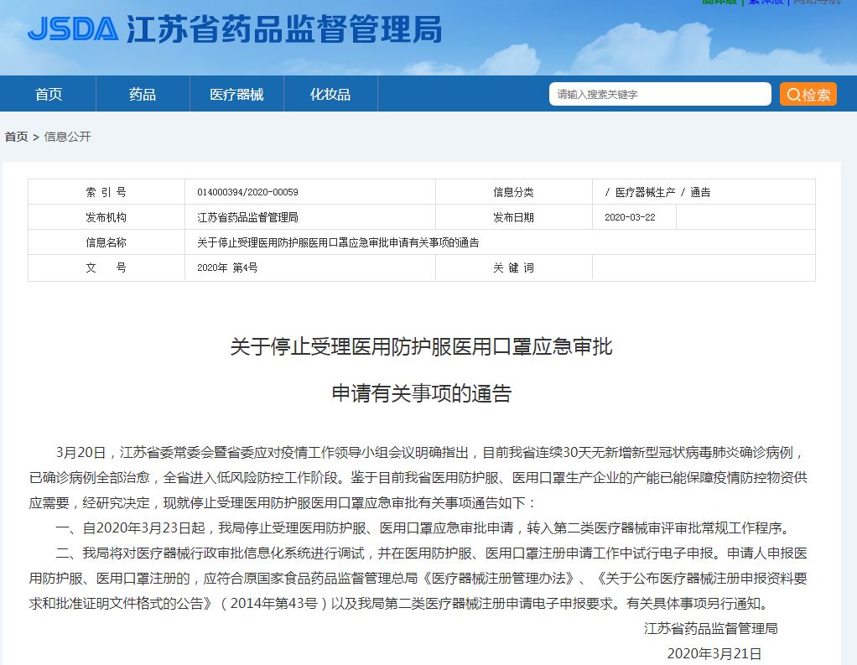The image size is (857, 665).
Task: Go to 首页 via the breadcrumb
Action: (x=17, y=137)
